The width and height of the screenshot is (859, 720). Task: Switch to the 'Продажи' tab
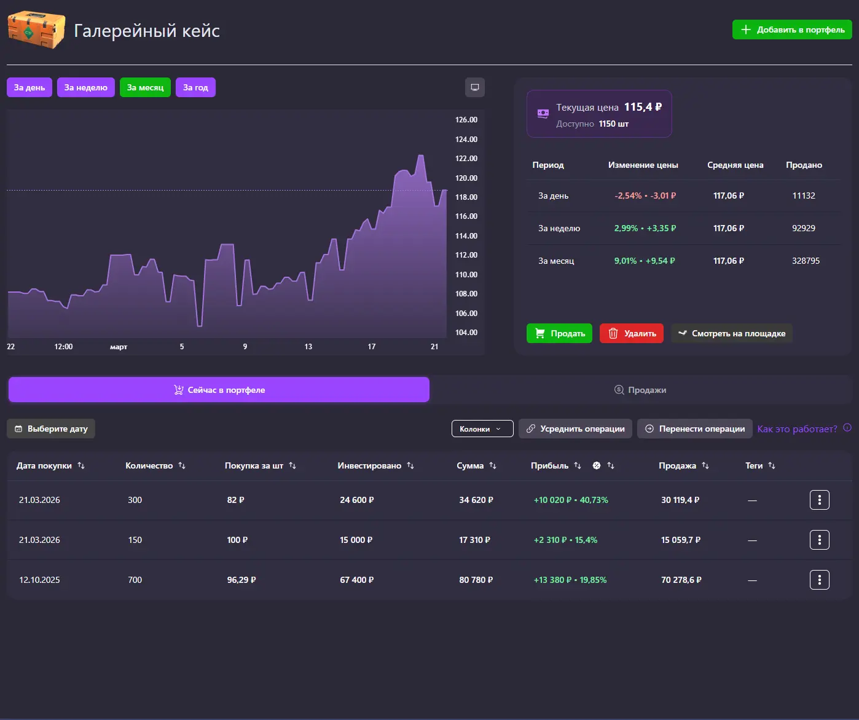640,390
